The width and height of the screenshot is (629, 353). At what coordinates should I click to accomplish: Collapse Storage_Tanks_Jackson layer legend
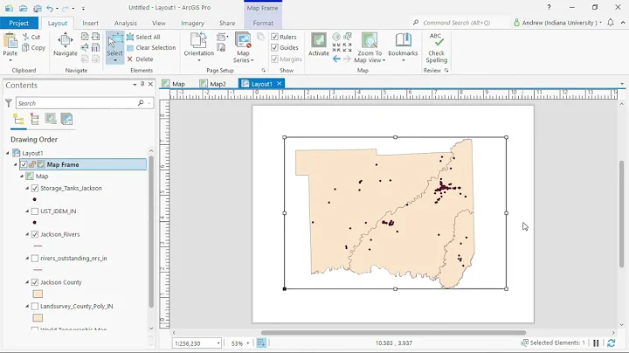pyautogui.click(x=27, y=188)
